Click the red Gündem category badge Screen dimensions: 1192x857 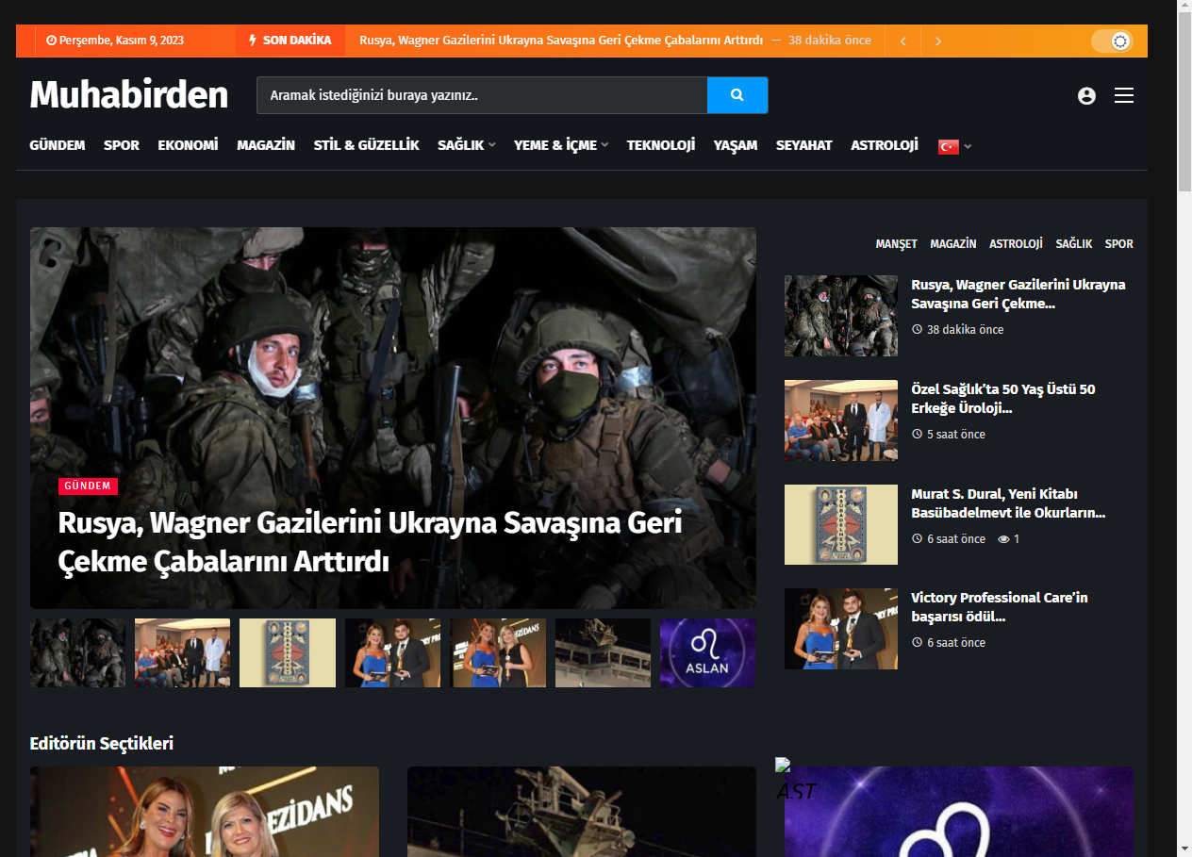(x=88, y=486)
